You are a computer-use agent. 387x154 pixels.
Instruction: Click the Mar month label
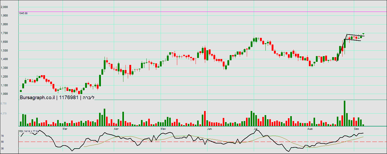65,128
